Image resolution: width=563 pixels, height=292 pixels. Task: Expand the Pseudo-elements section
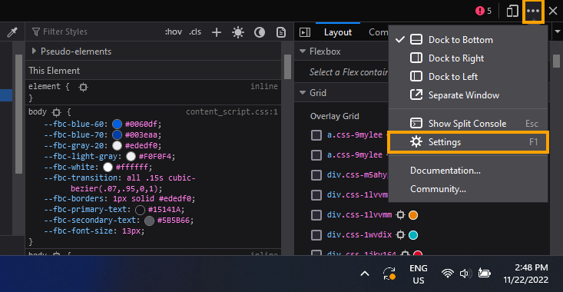(34, 51)
